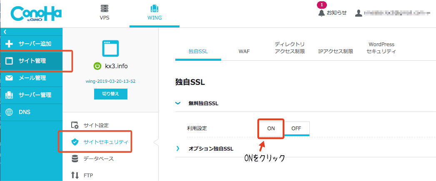Click the サーバー追加 plus icon

coord(10,44)
